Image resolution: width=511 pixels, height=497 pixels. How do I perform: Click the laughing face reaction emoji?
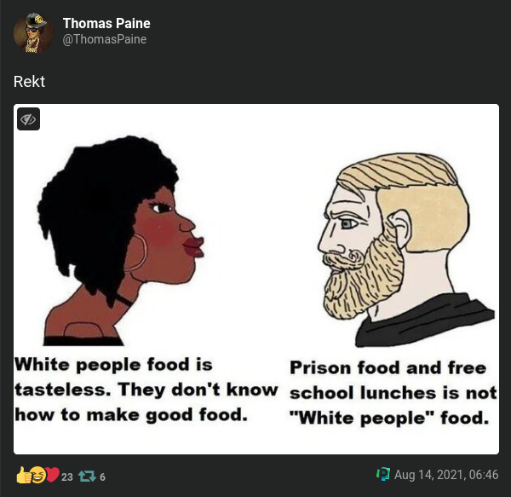click(x=37, y=475)
